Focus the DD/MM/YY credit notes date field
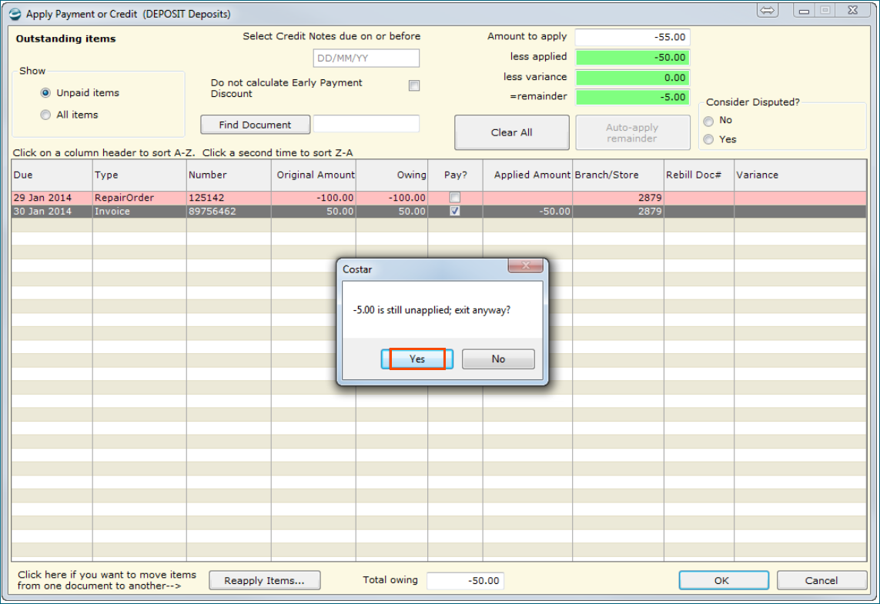The height and width of the screenshot is (604, 880). click(x=366, y=58)
